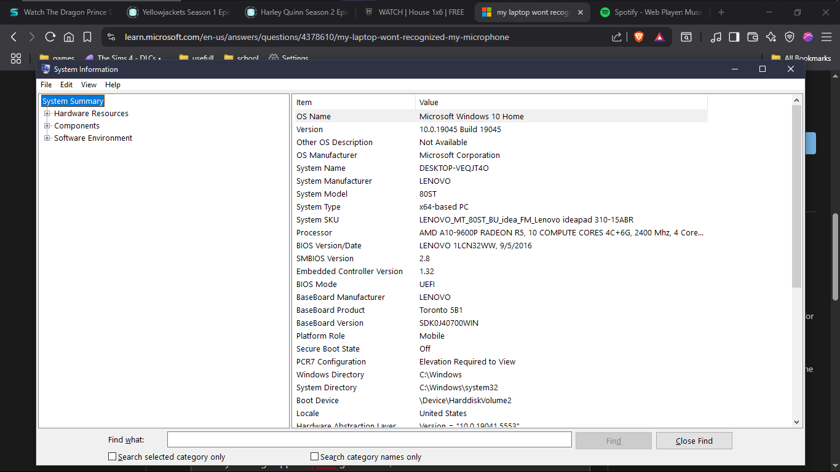Screen dimensions: 840x472
Task: Open the Help menu in System Information
Action: [x=113, y=85]
